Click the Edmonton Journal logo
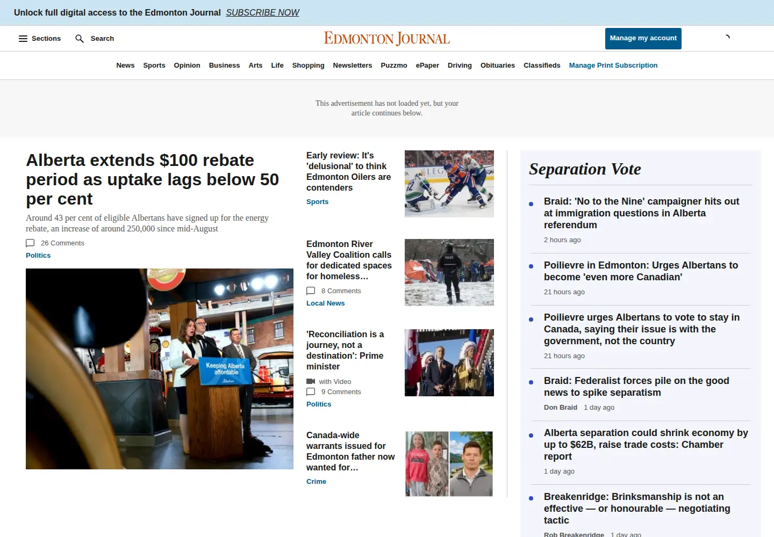The image size is (774, 537). coord(387,39)
